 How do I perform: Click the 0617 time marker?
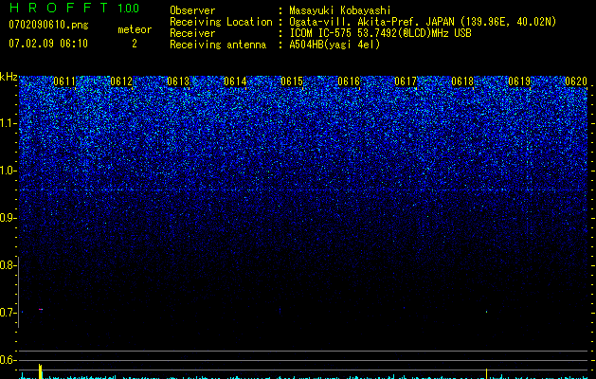[406, 81]
